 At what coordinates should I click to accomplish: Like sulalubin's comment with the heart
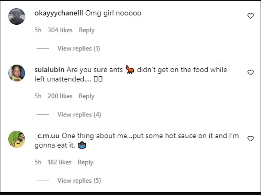(250, 72)
